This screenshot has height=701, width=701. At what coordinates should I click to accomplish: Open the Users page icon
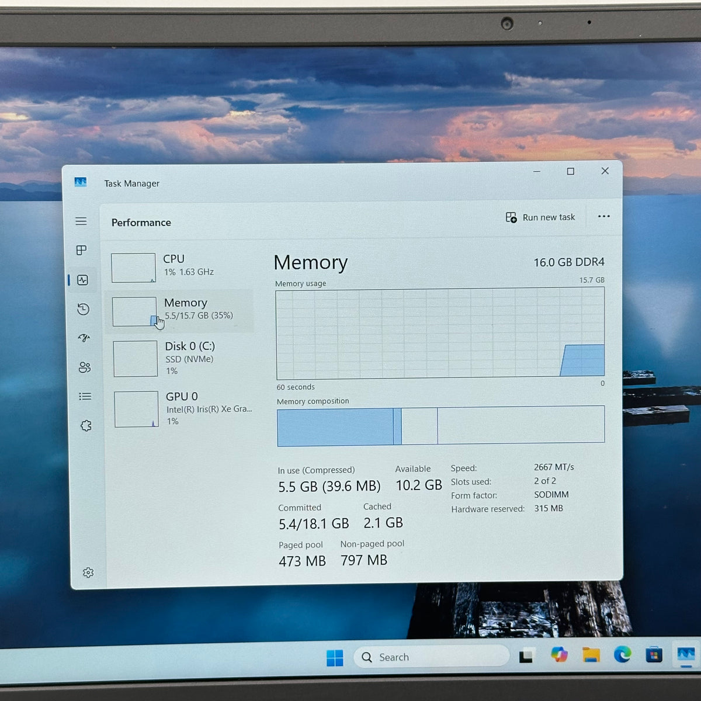[x=85, y=367]
